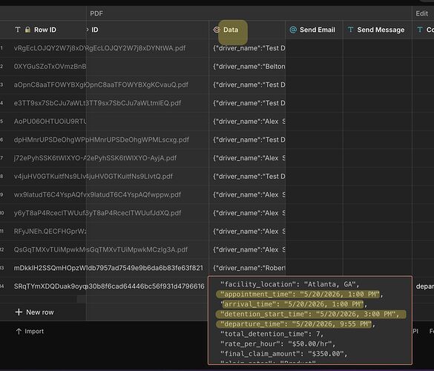Select the Data cell with Robert driver name
This screenshot has height=371, width=434.
click(x=247, y=268)
